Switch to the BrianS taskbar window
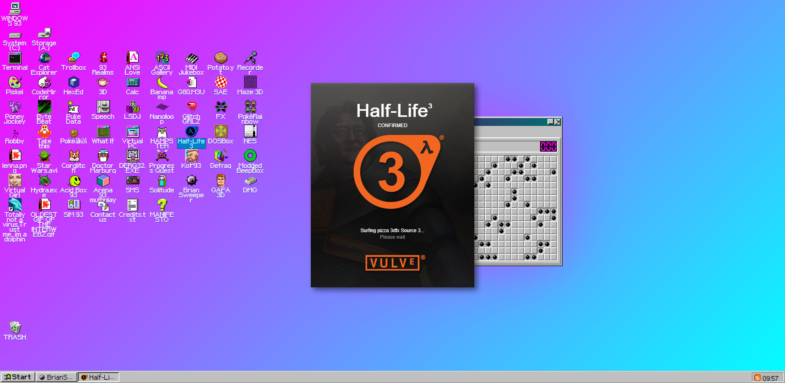785x383 pixels. [x=56, y=377]
